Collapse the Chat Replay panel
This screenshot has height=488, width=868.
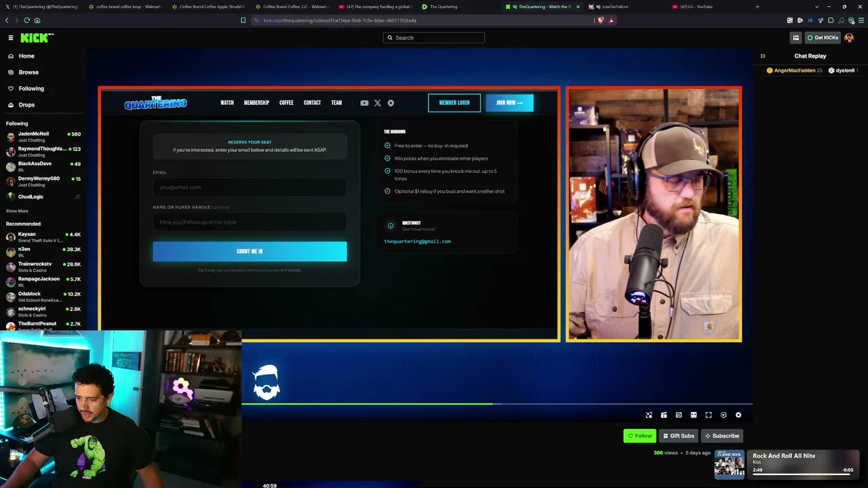(763, 56)
